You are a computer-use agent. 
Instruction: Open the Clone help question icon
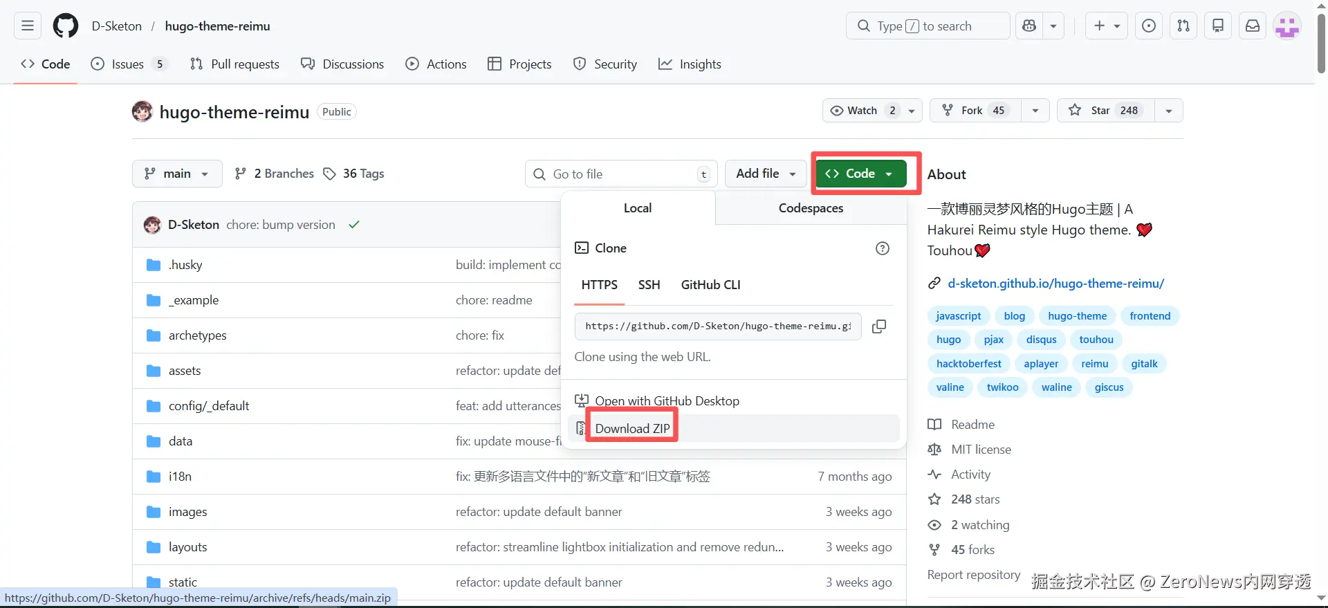click(883, 248)
